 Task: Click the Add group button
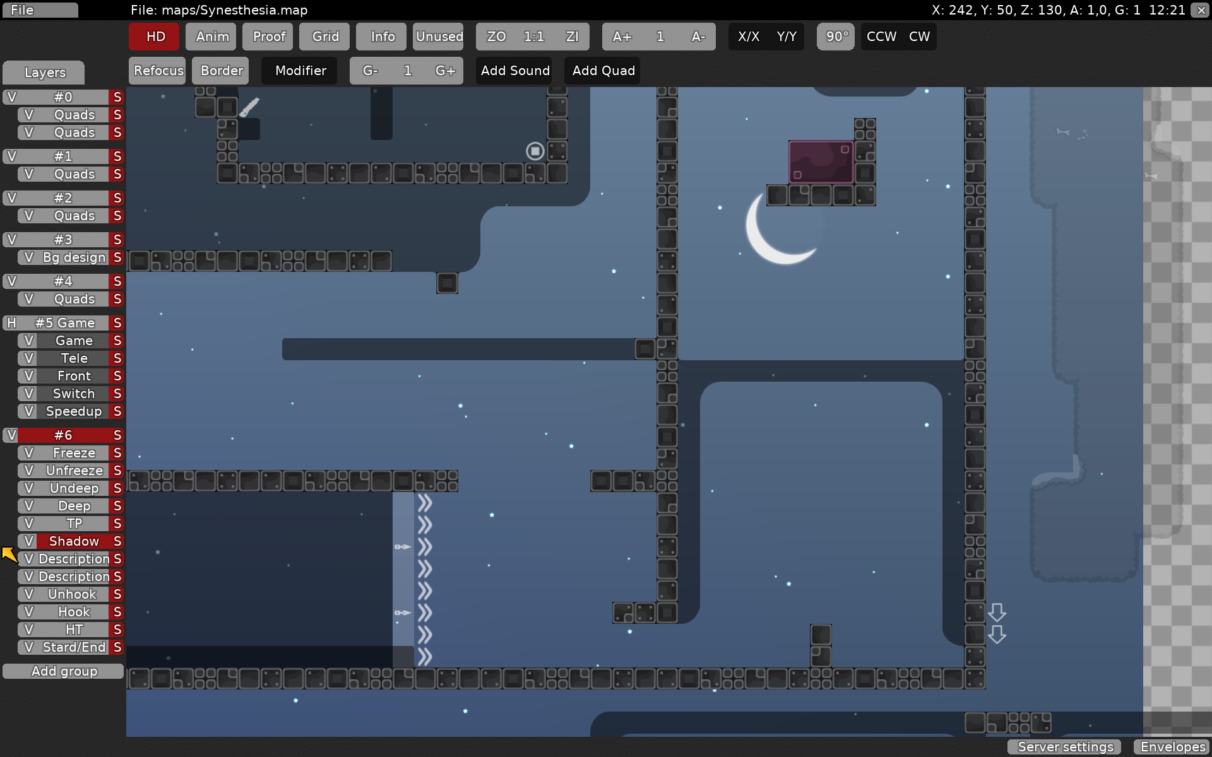point(64,670)
